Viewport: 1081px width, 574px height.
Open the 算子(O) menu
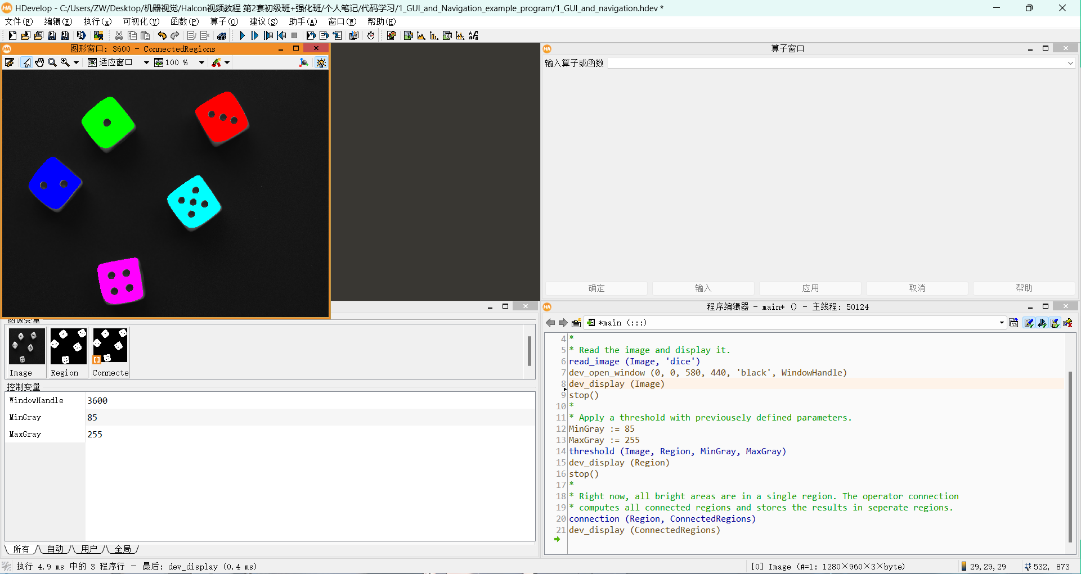tap(224, 21)
